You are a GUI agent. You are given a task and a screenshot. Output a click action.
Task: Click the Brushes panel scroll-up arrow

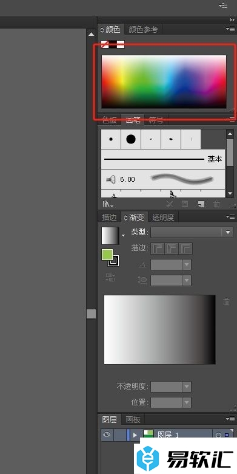[x=230, y=134]
